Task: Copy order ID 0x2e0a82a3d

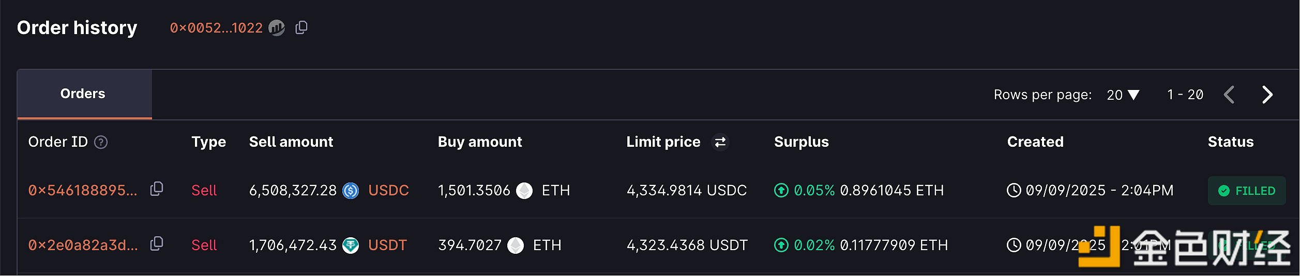Action: [157, 244]
